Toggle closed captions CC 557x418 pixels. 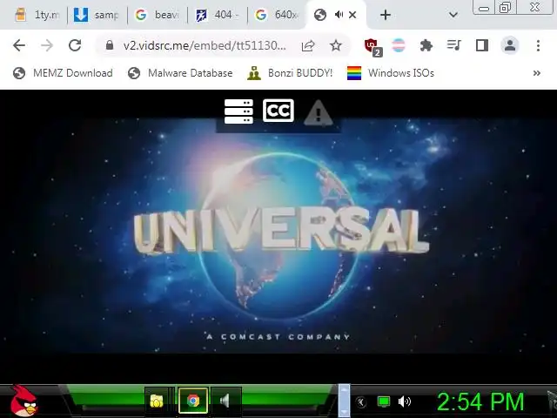pos(278,111)
